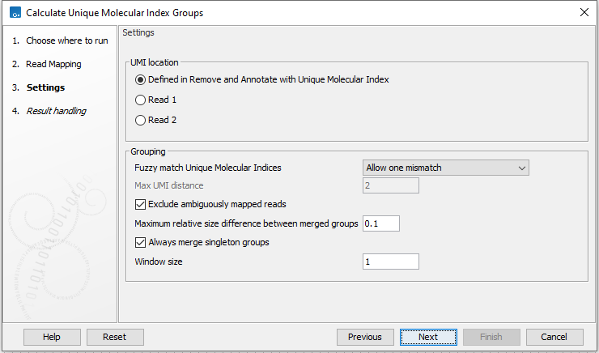This screenshot has height=353, width=599.
Task: Click the Max UMI distance field
Action: click(391, 185)
